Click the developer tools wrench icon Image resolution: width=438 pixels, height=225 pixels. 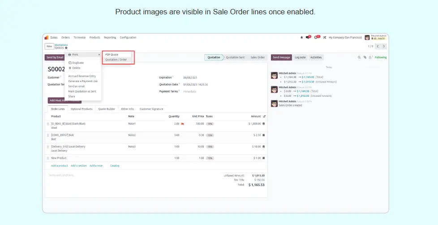(325, 38)
